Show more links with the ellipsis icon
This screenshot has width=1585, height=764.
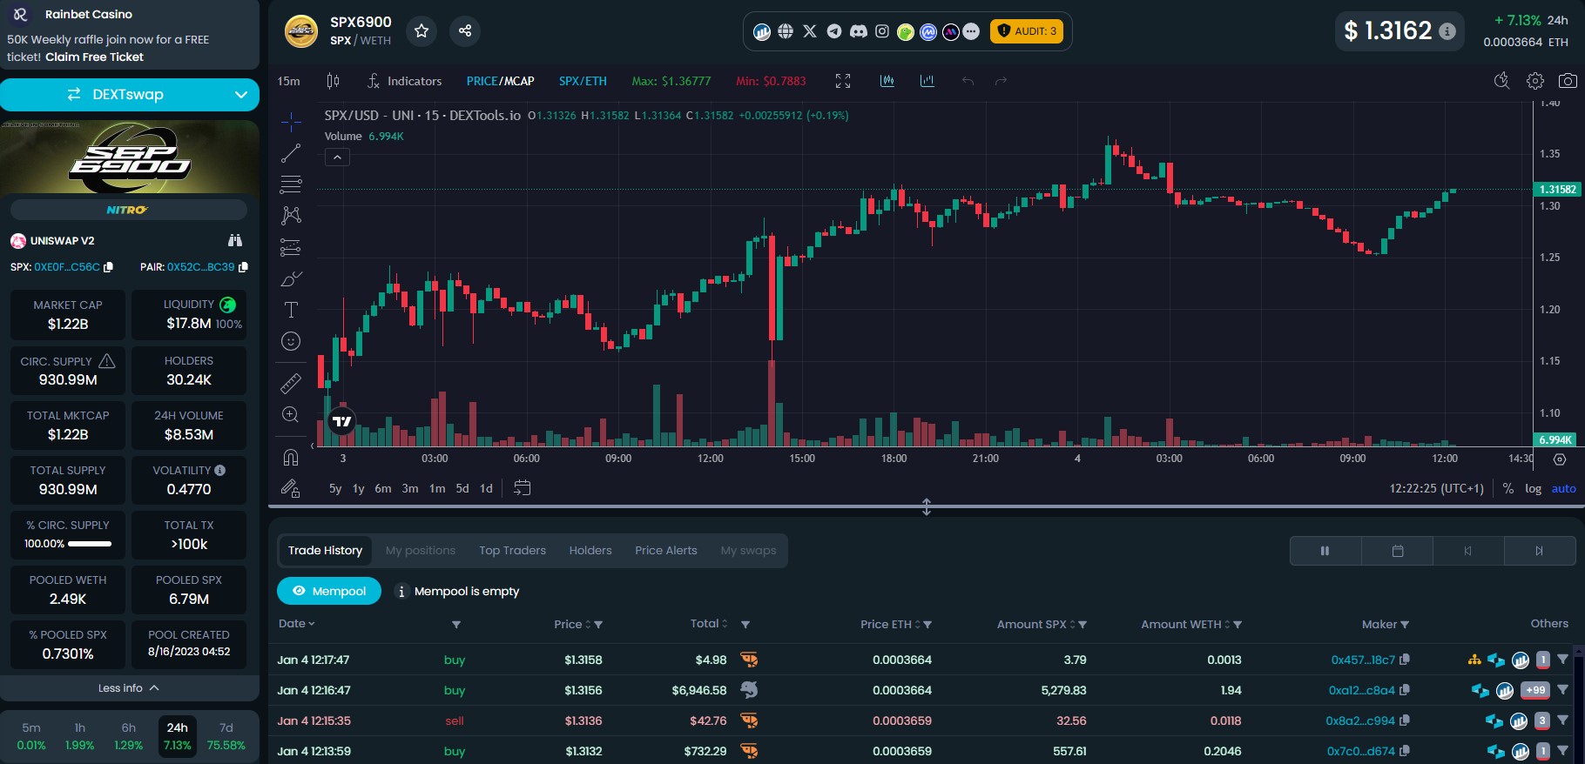972,32
